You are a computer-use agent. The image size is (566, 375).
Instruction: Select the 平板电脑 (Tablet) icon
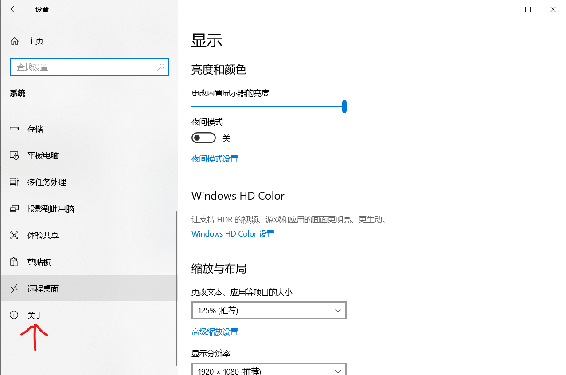tap(14, 155)
